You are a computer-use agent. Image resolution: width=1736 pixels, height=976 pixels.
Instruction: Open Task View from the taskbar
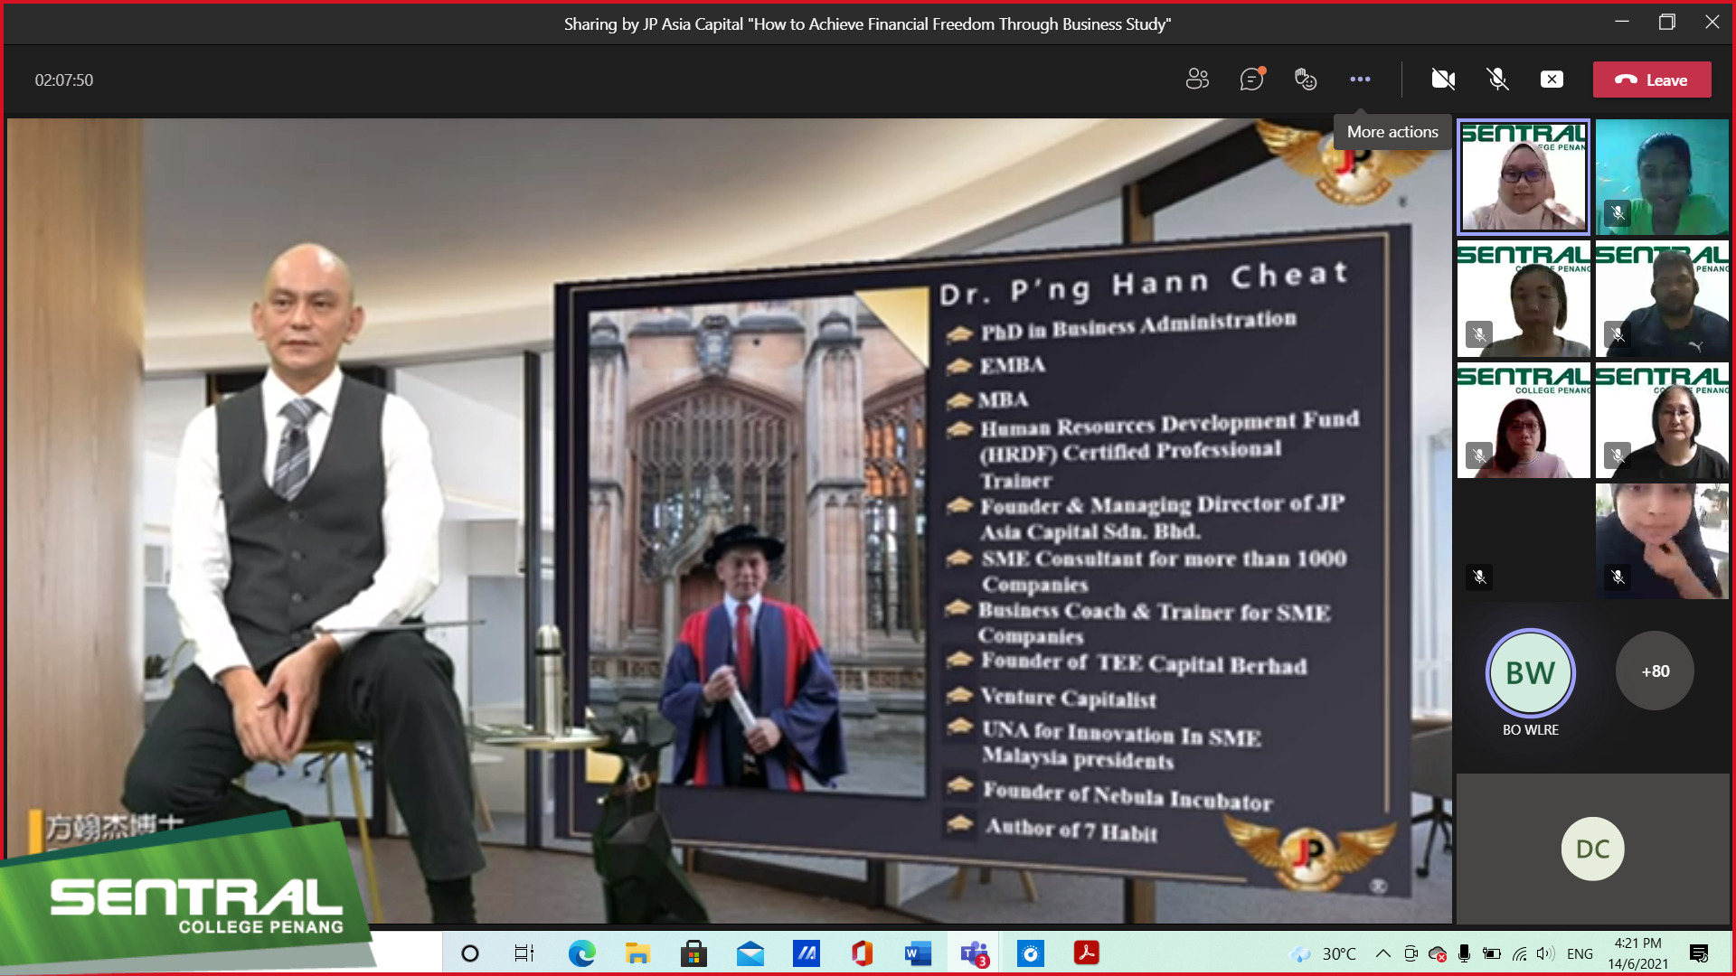click(524, 953)
